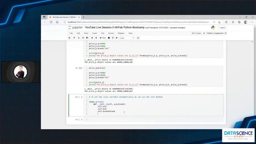
Task: Click the price_p.brand="ABC" code line
Action: 99,48
